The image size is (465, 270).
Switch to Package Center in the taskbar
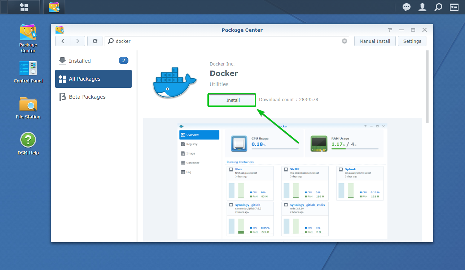tap(54, 7)
